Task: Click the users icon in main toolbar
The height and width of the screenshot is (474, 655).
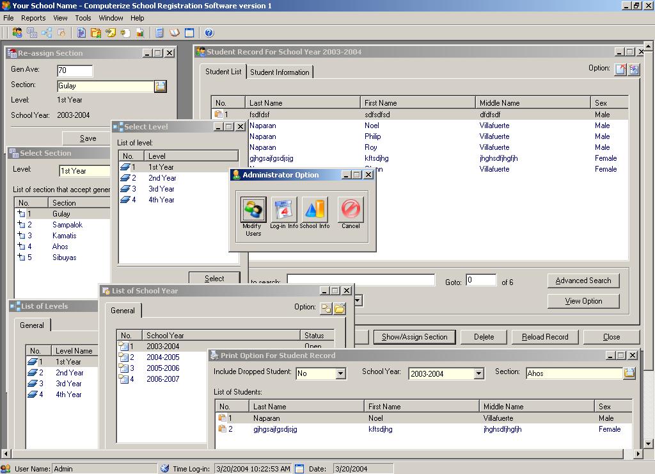Action: (x=17, y=33)
